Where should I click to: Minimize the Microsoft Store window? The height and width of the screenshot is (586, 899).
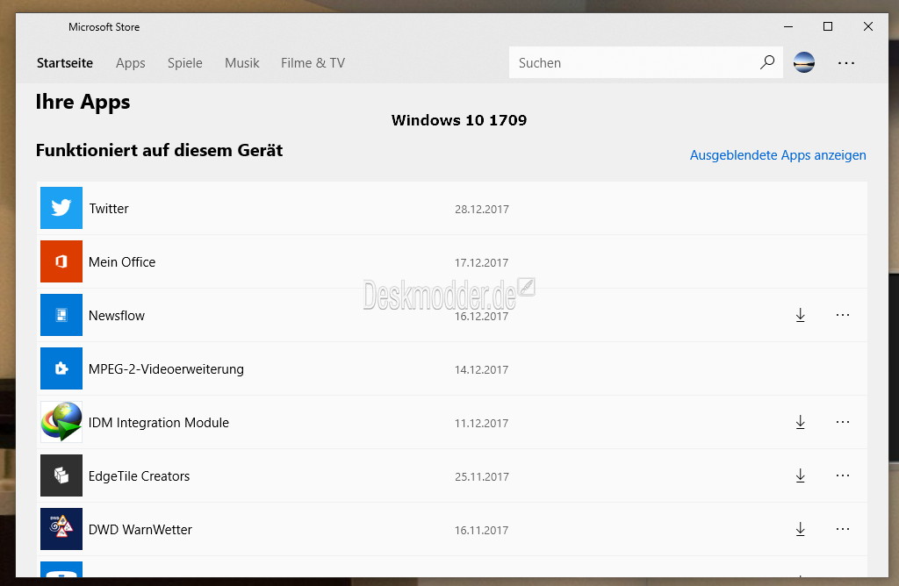tap(788, 26)
